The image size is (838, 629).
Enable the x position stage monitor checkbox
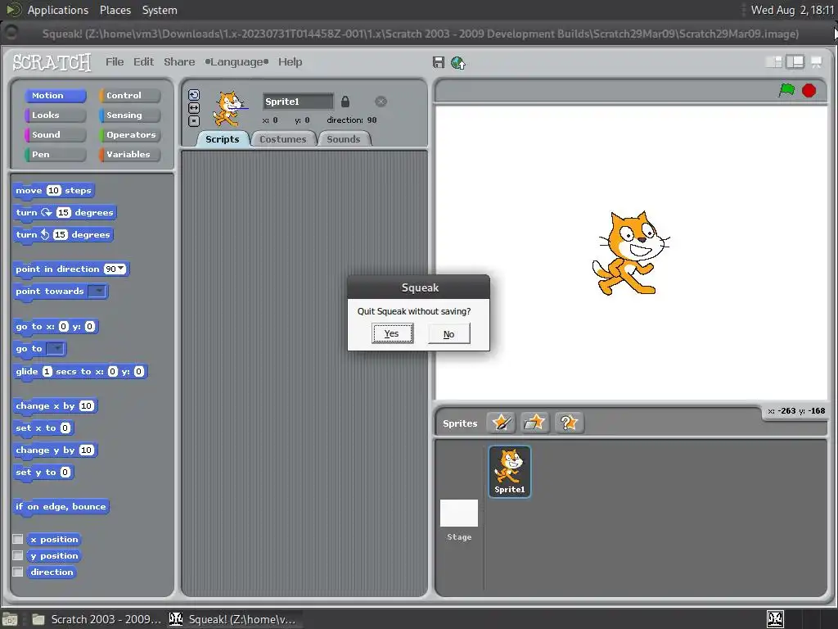point(18,539)
